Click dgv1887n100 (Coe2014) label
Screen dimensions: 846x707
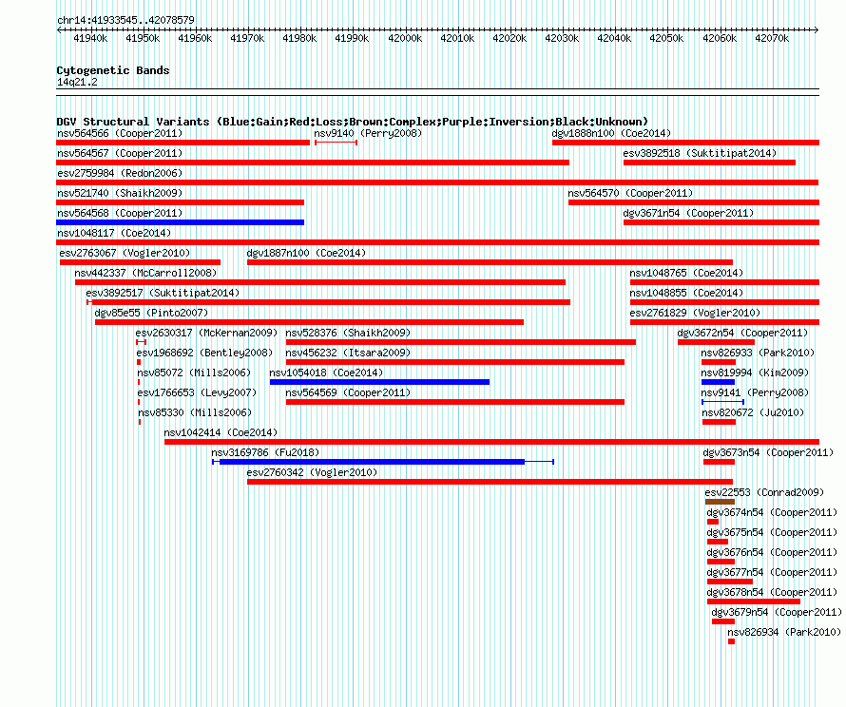point(306,253)
